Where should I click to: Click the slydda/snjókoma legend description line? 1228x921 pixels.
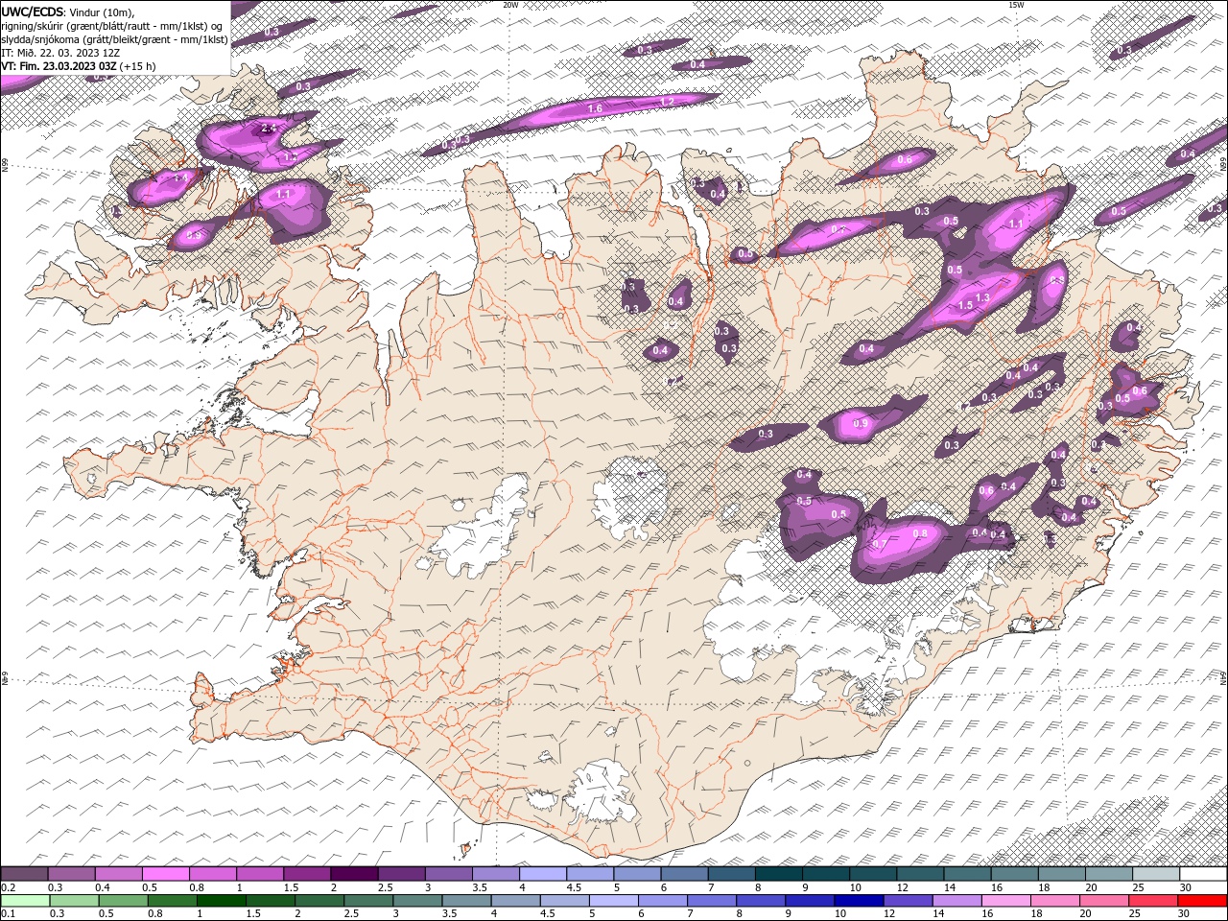(x=115, y=39)
